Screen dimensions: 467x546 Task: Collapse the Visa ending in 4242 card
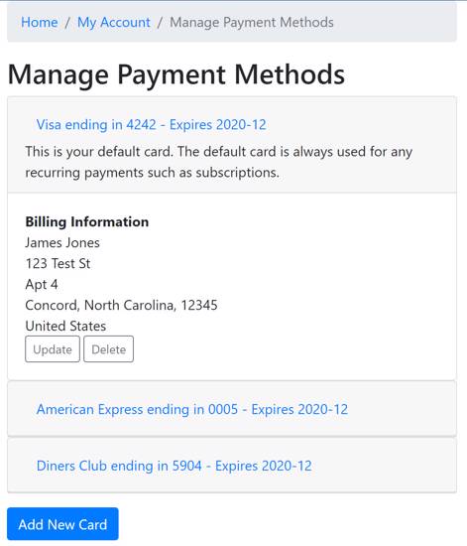click(x=152, y=125)
